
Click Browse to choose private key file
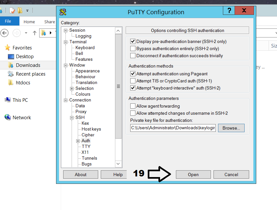point(231,128)
